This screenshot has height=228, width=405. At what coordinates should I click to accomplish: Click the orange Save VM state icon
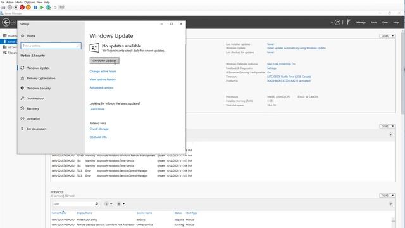[28, 8]
